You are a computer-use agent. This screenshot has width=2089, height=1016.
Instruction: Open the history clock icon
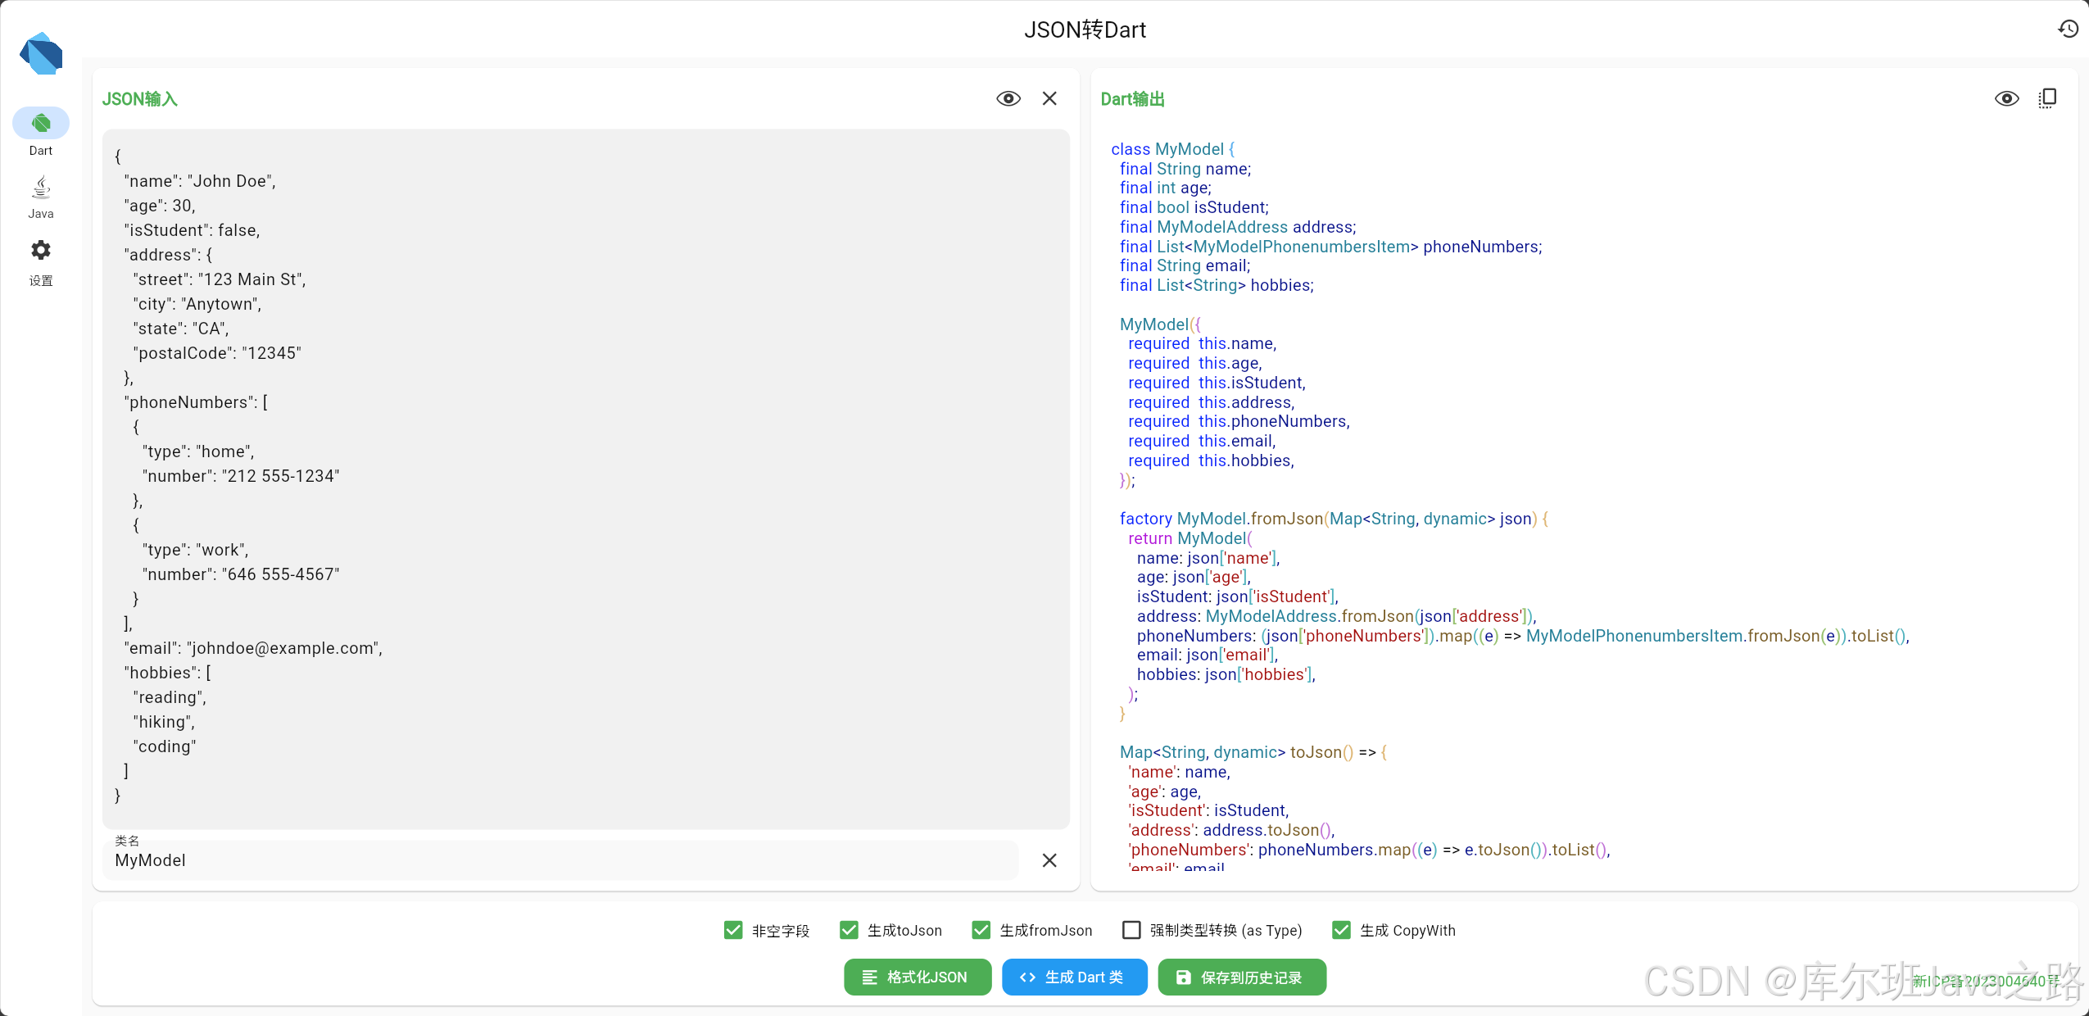click(2068, 29)
